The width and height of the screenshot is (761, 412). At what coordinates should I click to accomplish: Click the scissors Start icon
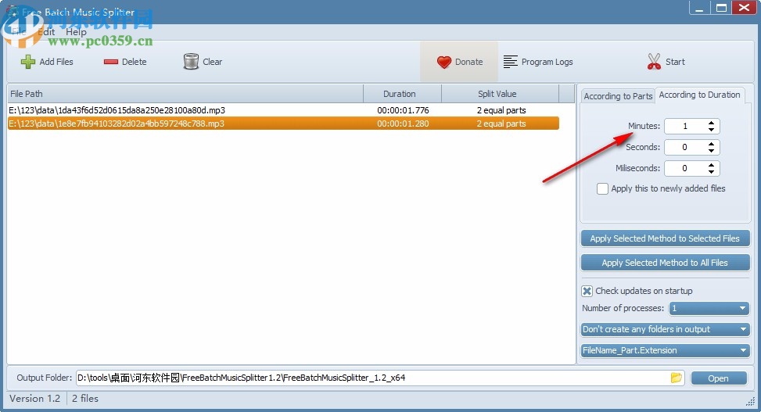(x=654, y=62)
